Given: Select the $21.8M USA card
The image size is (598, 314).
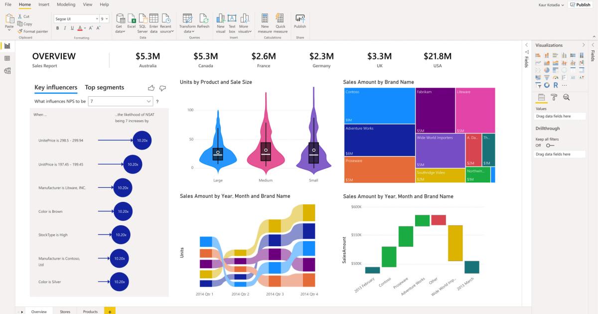Looking at the screenshot, I should pos(438,60).
